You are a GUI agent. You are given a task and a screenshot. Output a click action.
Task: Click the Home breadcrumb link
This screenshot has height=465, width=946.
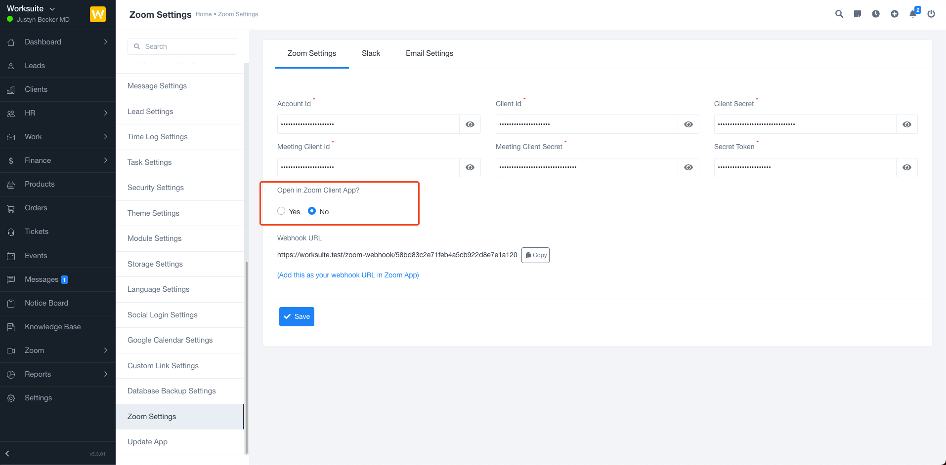tap(204, 14)
